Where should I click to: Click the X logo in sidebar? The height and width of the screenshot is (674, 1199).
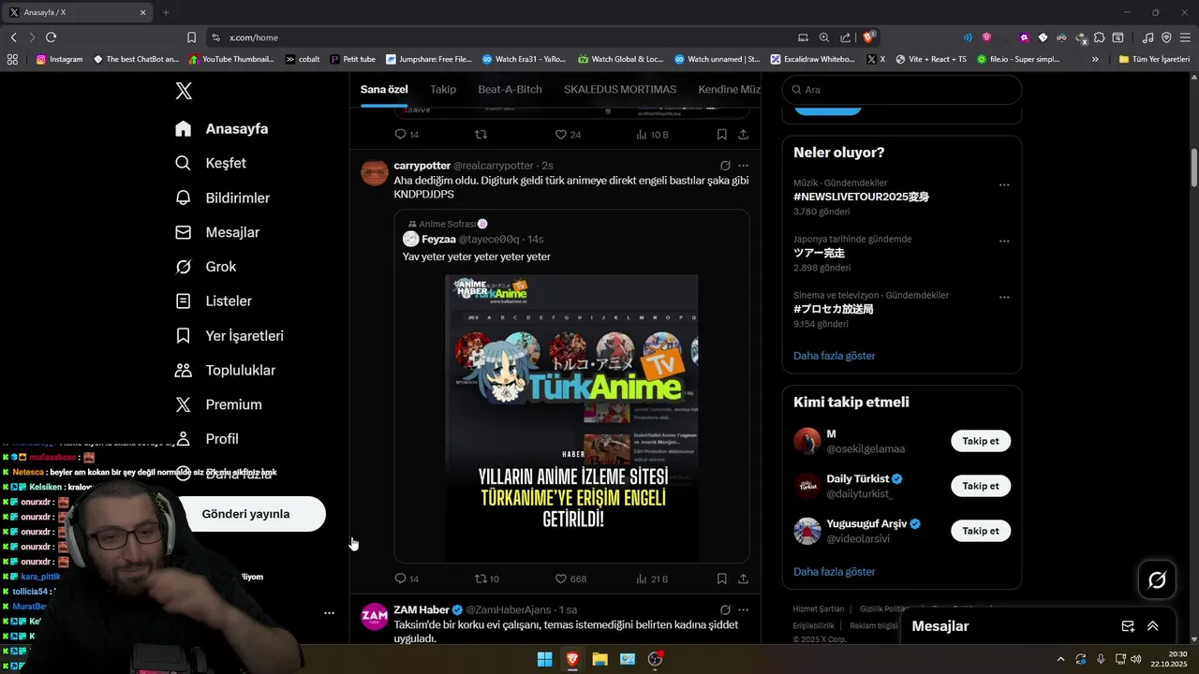coord(184,91)
